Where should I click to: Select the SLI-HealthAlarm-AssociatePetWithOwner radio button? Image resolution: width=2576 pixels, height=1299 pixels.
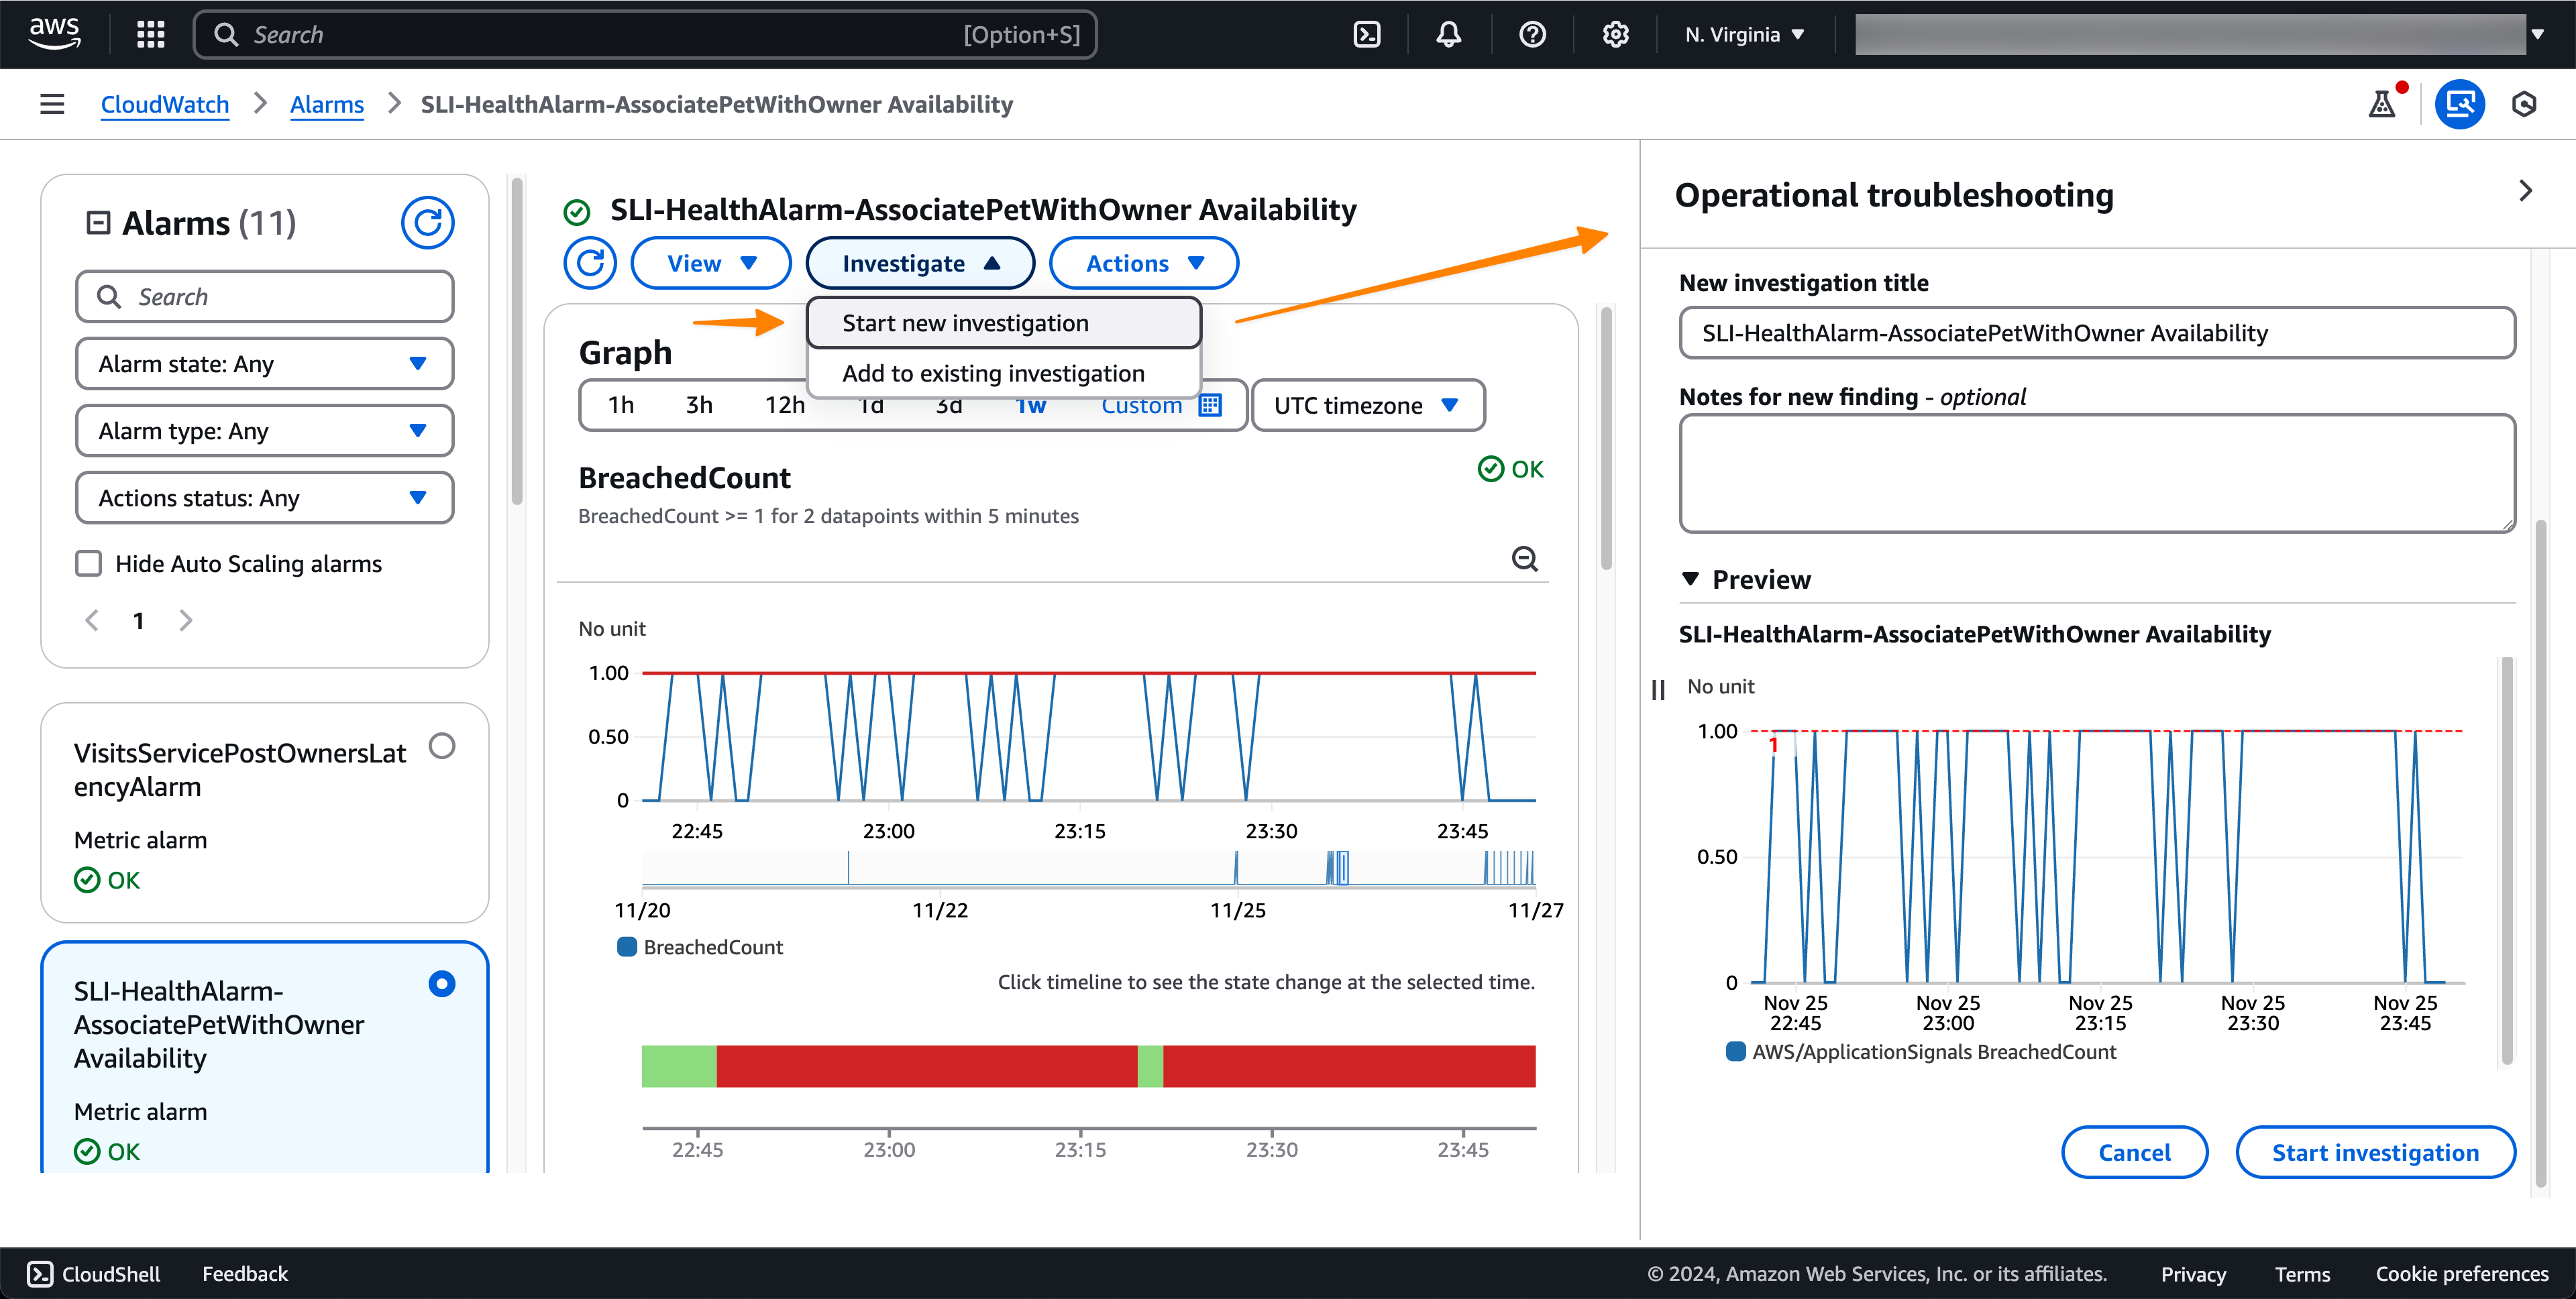(x=441, y=984)
